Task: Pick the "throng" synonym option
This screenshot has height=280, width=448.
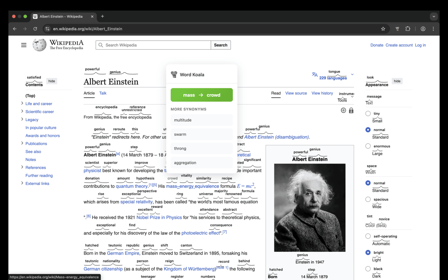Action: 202,148
